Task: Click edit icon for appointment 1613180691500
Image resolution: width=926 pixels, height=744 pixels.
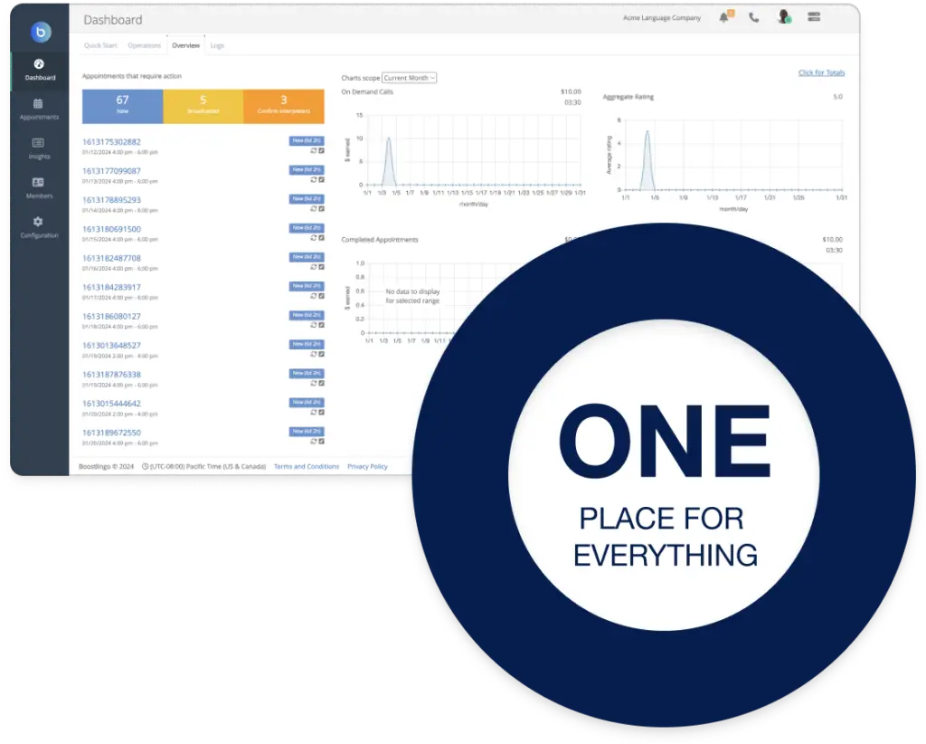Action: [321, 237]
